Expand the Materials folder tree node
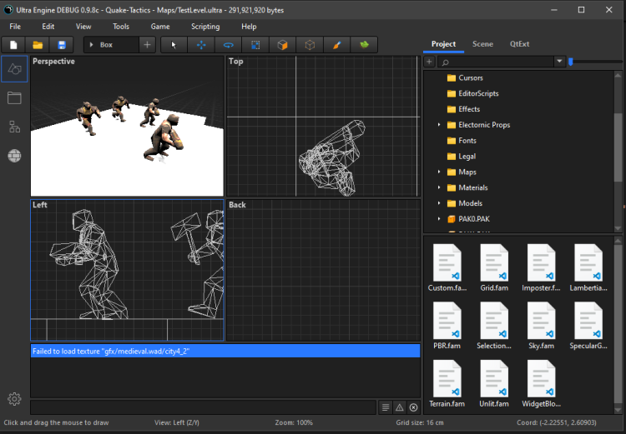 (x=440, y=187)
